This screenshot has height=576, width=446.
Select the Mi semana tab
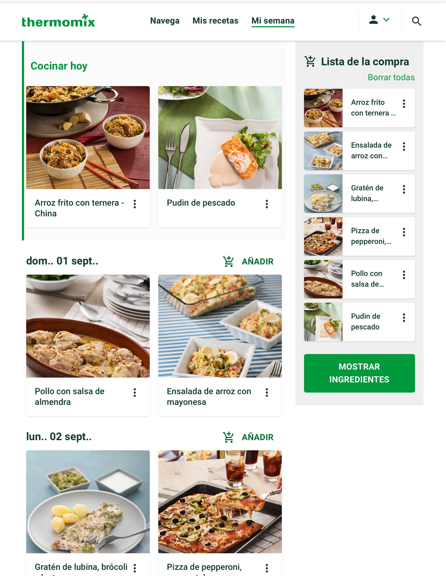coord(273,21)
